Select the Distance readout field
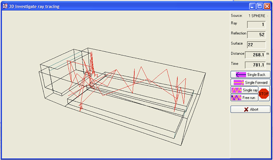The width and height of the screenshot is (273, 160). coord(255,55)
